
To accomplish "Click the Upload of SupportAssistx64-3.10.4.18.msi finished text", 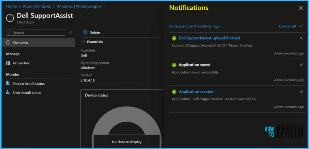I will point(212,45).
